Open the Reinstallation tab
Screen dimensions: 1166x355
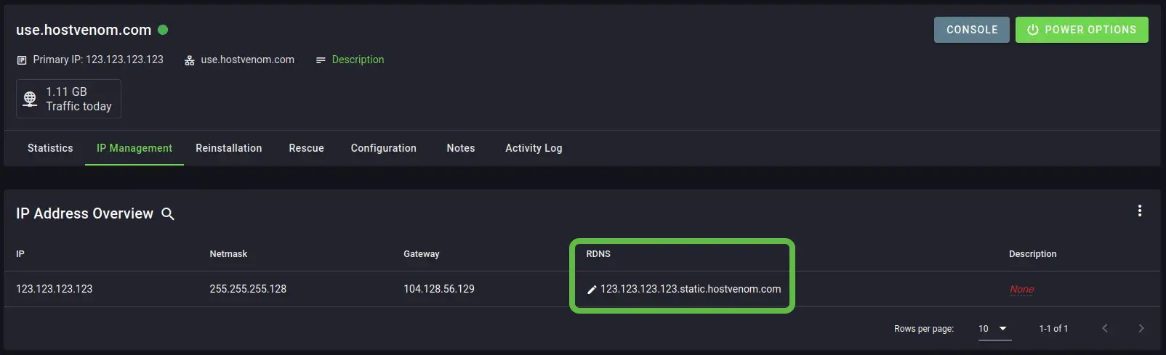228,148
